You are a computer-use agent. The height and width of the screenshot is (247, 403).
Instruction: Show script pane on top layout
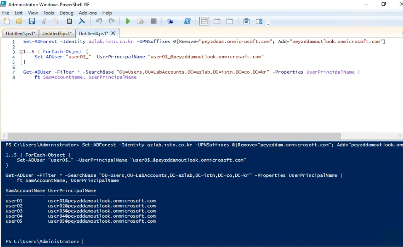coord(204,21)
